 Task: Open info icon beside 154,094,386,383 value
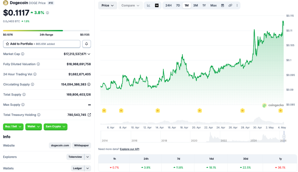click(x=89, y=84)
